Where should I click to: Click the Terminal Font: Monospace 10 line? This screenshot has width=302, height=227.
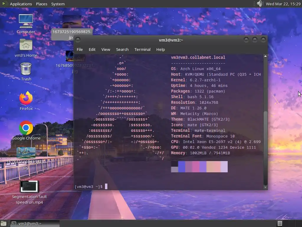click(x=203, y=136)
